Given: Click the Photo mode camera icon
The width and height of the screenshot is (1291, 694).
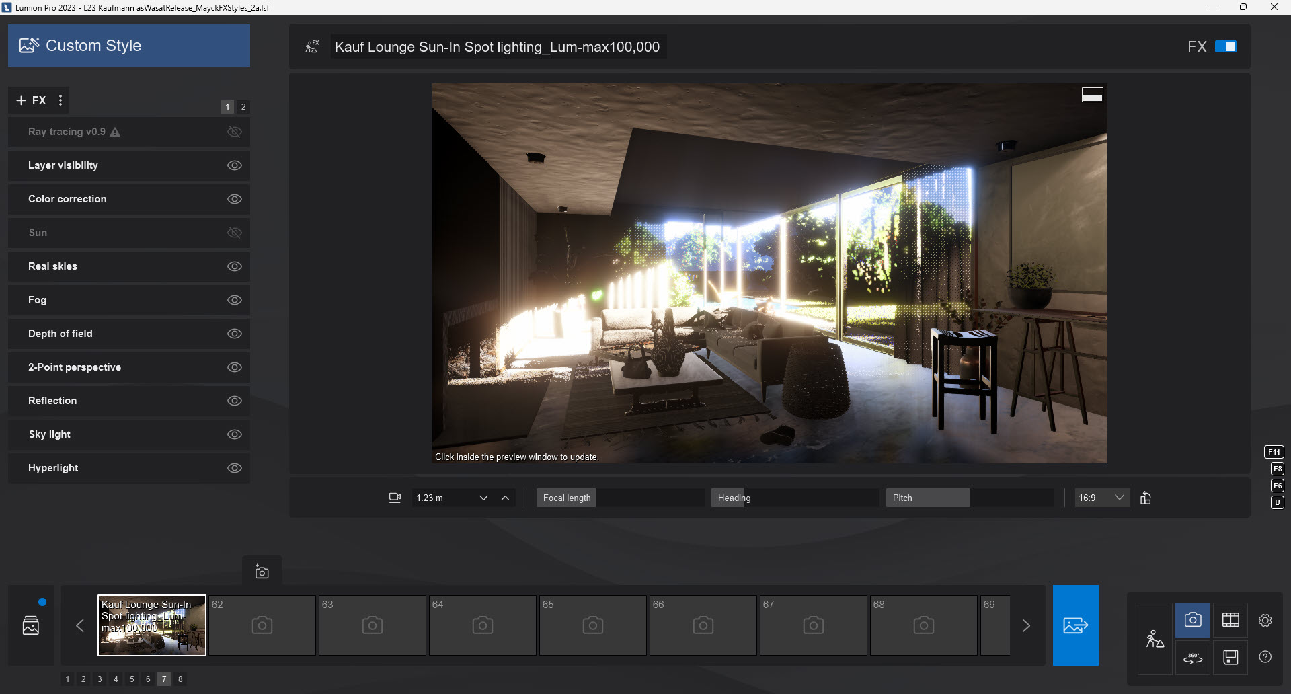Looking at the screenshot, I should [1192, 620].
